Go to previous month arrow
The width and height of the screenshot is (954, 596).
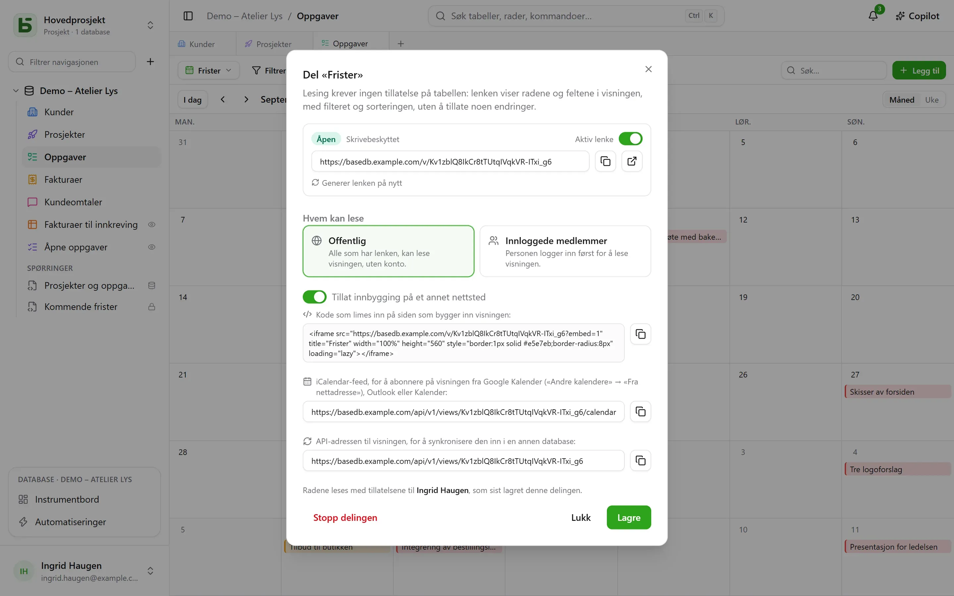click(223, 99)
